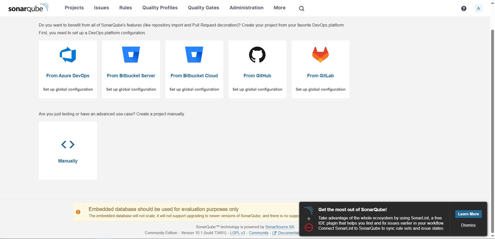Open the LGPL v3 license link
Screen dimensions: 495x239
pos(237,233)
